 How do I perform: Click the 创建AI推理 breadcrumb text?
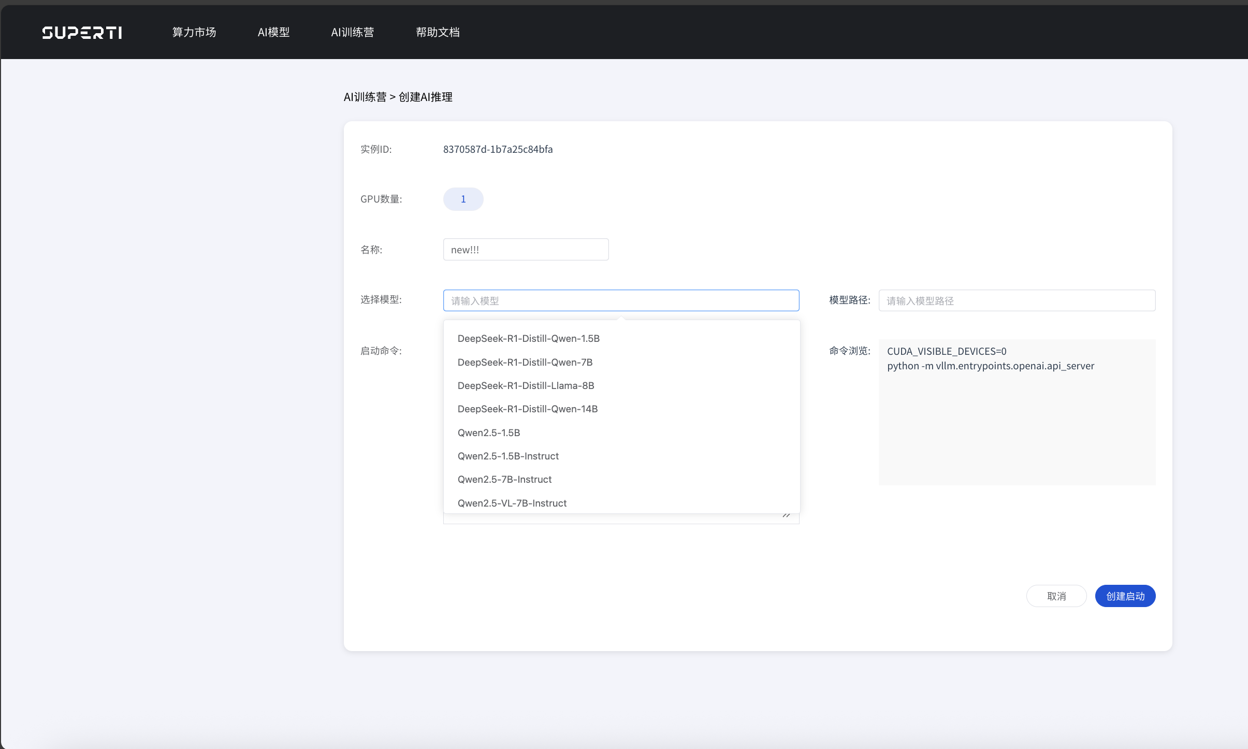pyautogui.click(x=425, y=97)
